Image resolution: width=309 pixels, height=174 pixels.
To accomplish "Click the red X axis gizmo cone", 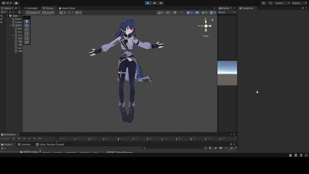I will 202,26.
